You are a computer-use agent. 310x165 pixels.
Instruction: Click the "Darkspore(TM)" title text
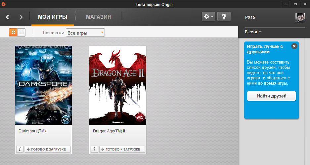32,131
